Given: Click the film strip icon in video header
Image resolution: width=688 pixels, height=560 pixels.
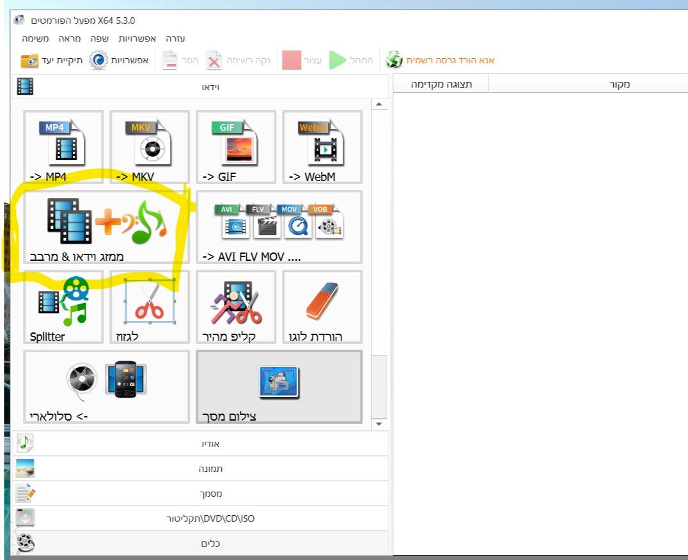Looking at the screenshot, I should (25, 86).
